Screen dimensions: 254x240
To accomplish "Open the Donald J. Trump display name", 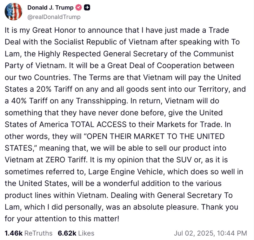I will (x=50, y=7).
